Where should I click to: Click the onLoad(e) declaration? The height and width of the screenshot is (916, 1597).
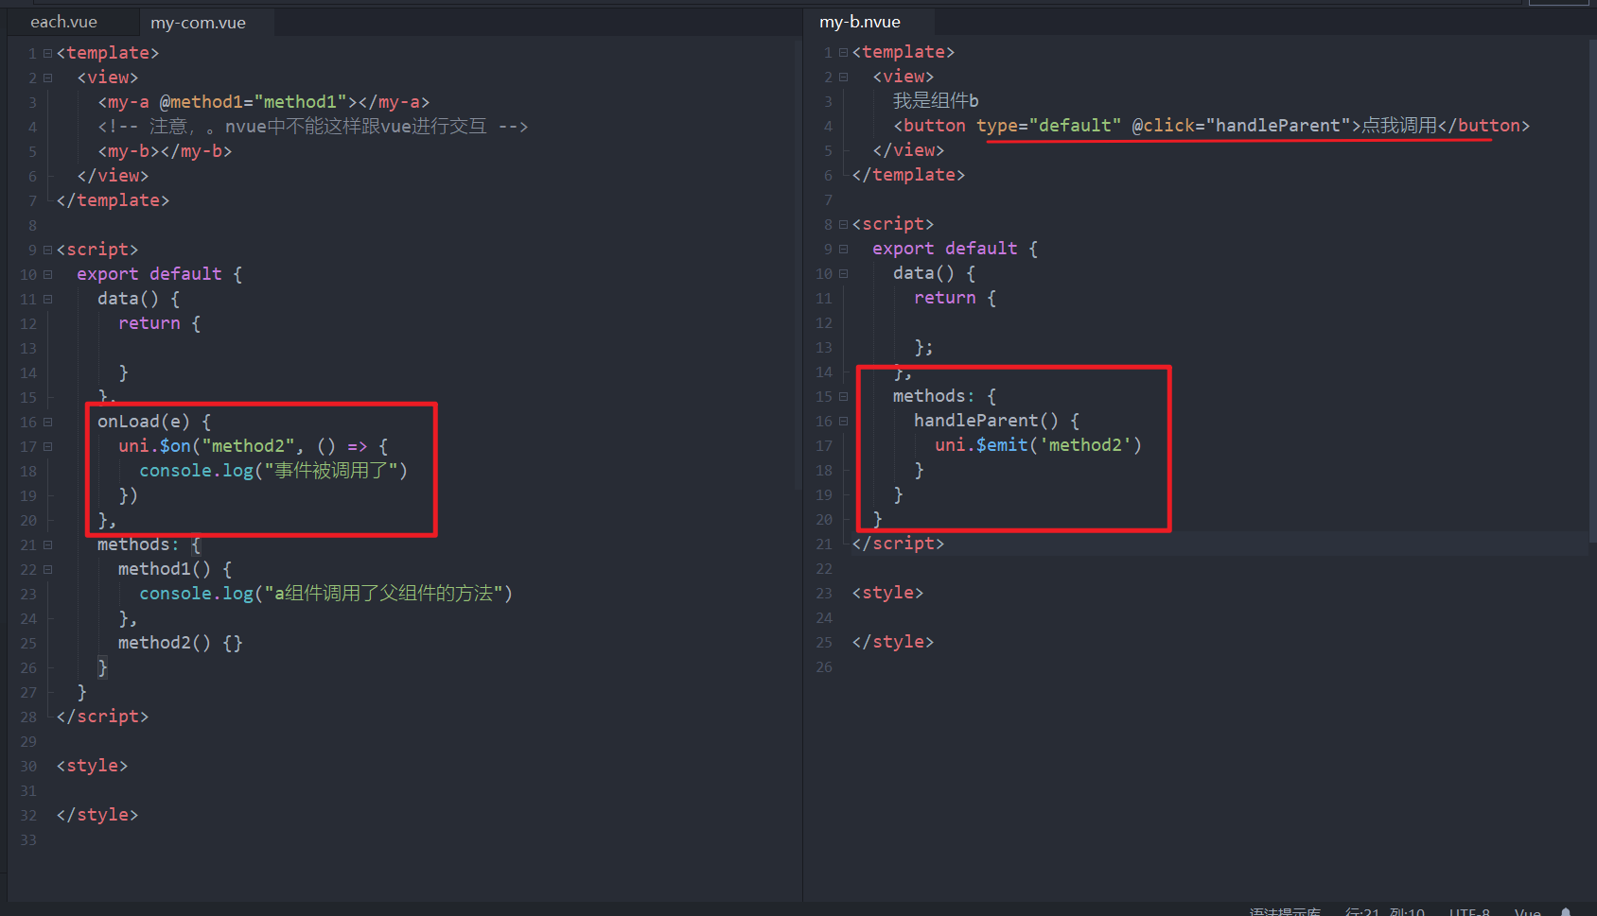(154, 422)
